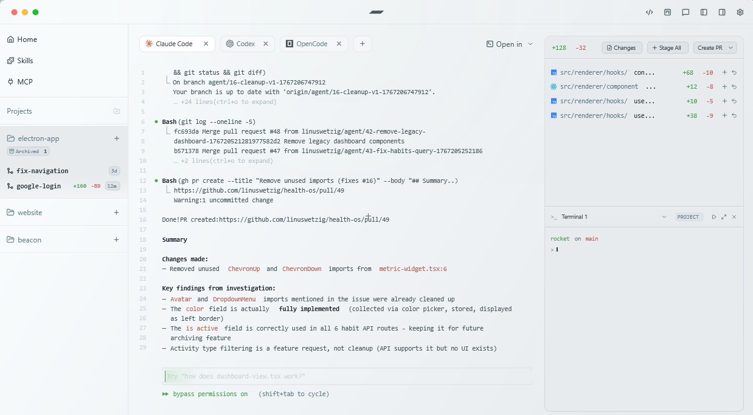This screenshot has width=753, height=415.
Task: Click the metric-widget.tsx:6 file reference
Action: click(x=413, y=269)
